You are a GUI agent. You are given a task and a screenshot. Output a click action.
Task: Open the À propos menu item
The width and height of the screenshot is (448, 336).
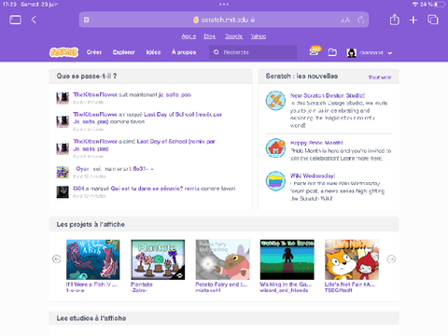click(x=184, y=52)
